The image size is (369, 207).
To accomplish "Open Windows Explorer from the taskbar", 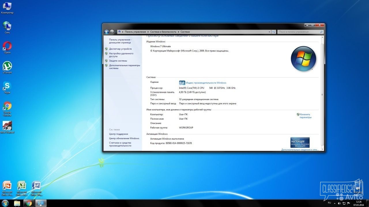I will tap(17, 203).
